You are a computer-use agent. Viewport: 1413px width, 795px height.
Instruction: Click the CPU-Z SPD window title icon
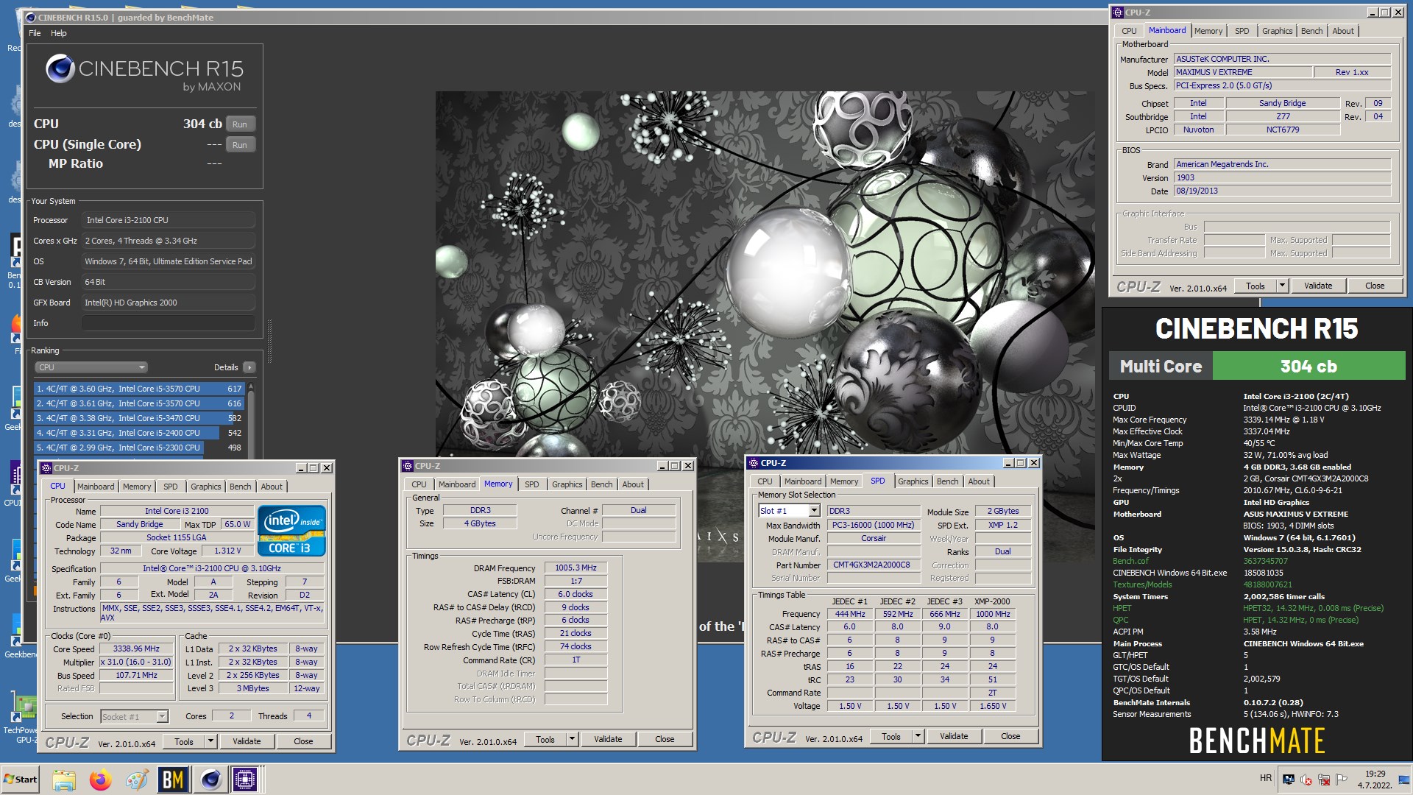(754, 463)
